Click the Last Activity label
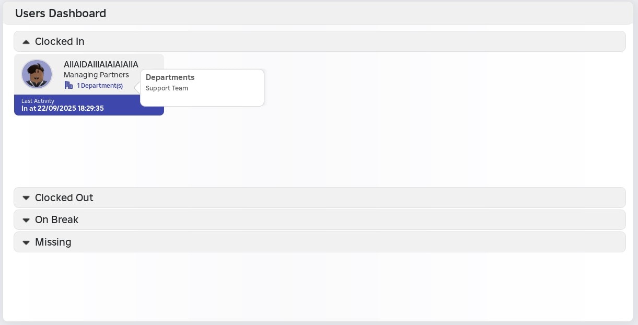Viewport: 638px width, 325px height. point(38,101)
